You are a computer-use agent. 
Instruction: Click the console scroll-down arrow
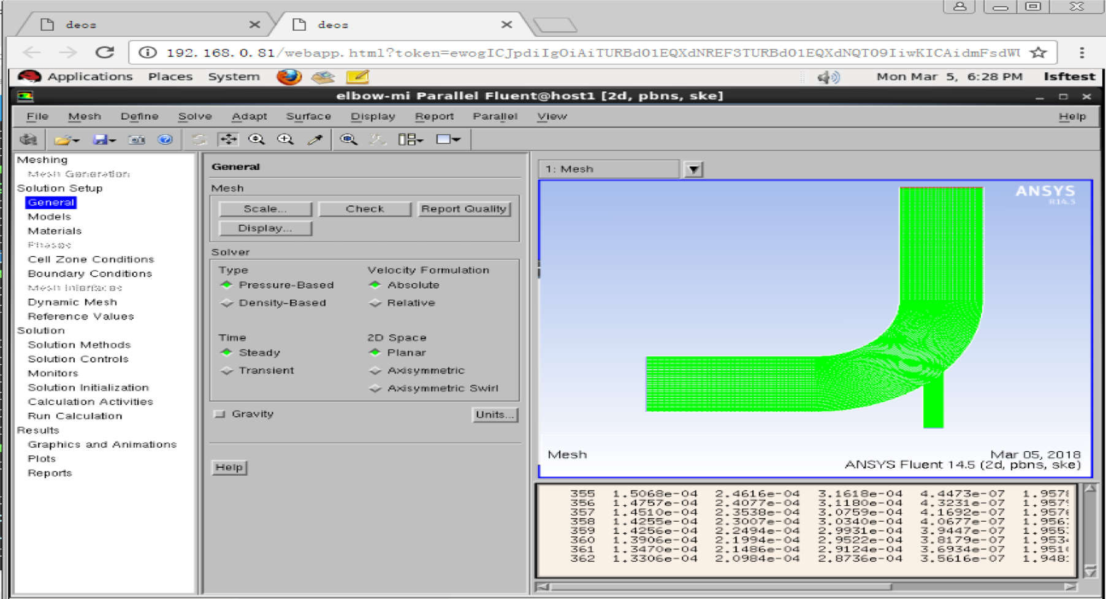[x=1090, y=571]
